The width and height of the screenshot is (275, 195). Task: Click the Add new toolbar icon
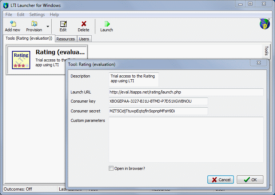click(13, 24)
